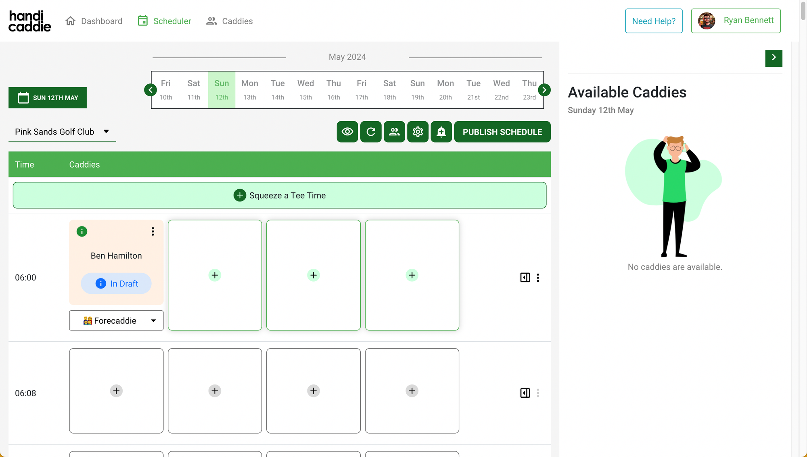This screenshot has width=807, height=457.
Task: Add caddie to first empty 06:08 slot
Action: click(x=116, y=391)
